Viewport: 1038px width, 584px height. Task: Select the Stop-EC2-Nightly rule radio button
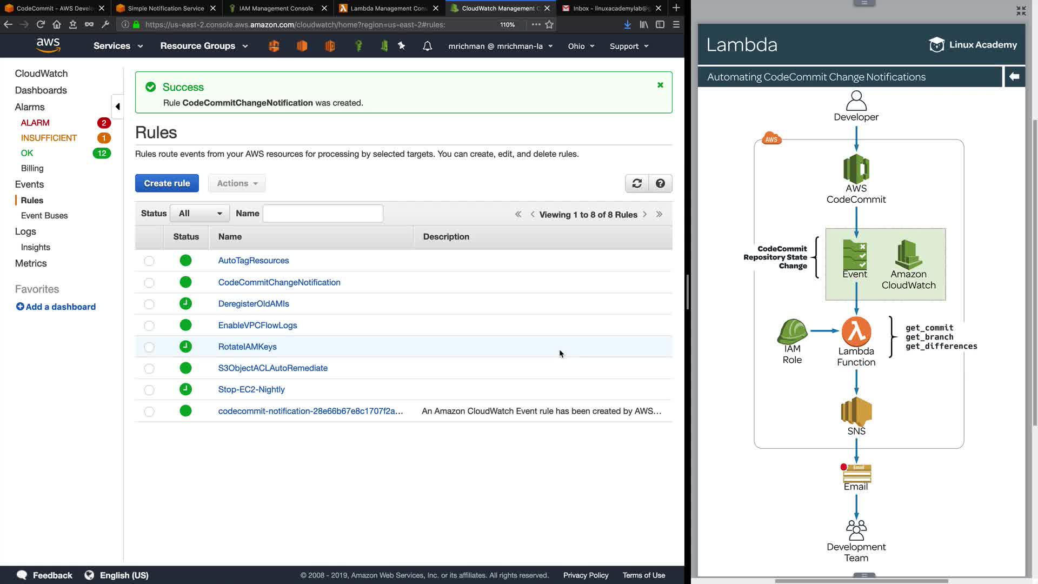tap(149, 390)
